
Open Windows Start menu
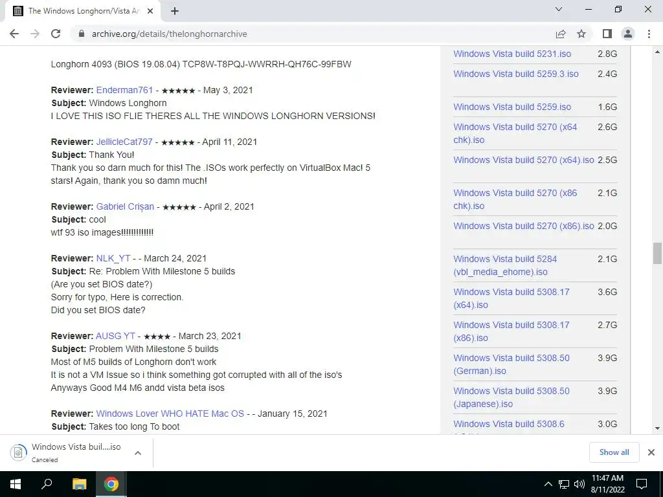pos(16,484)
